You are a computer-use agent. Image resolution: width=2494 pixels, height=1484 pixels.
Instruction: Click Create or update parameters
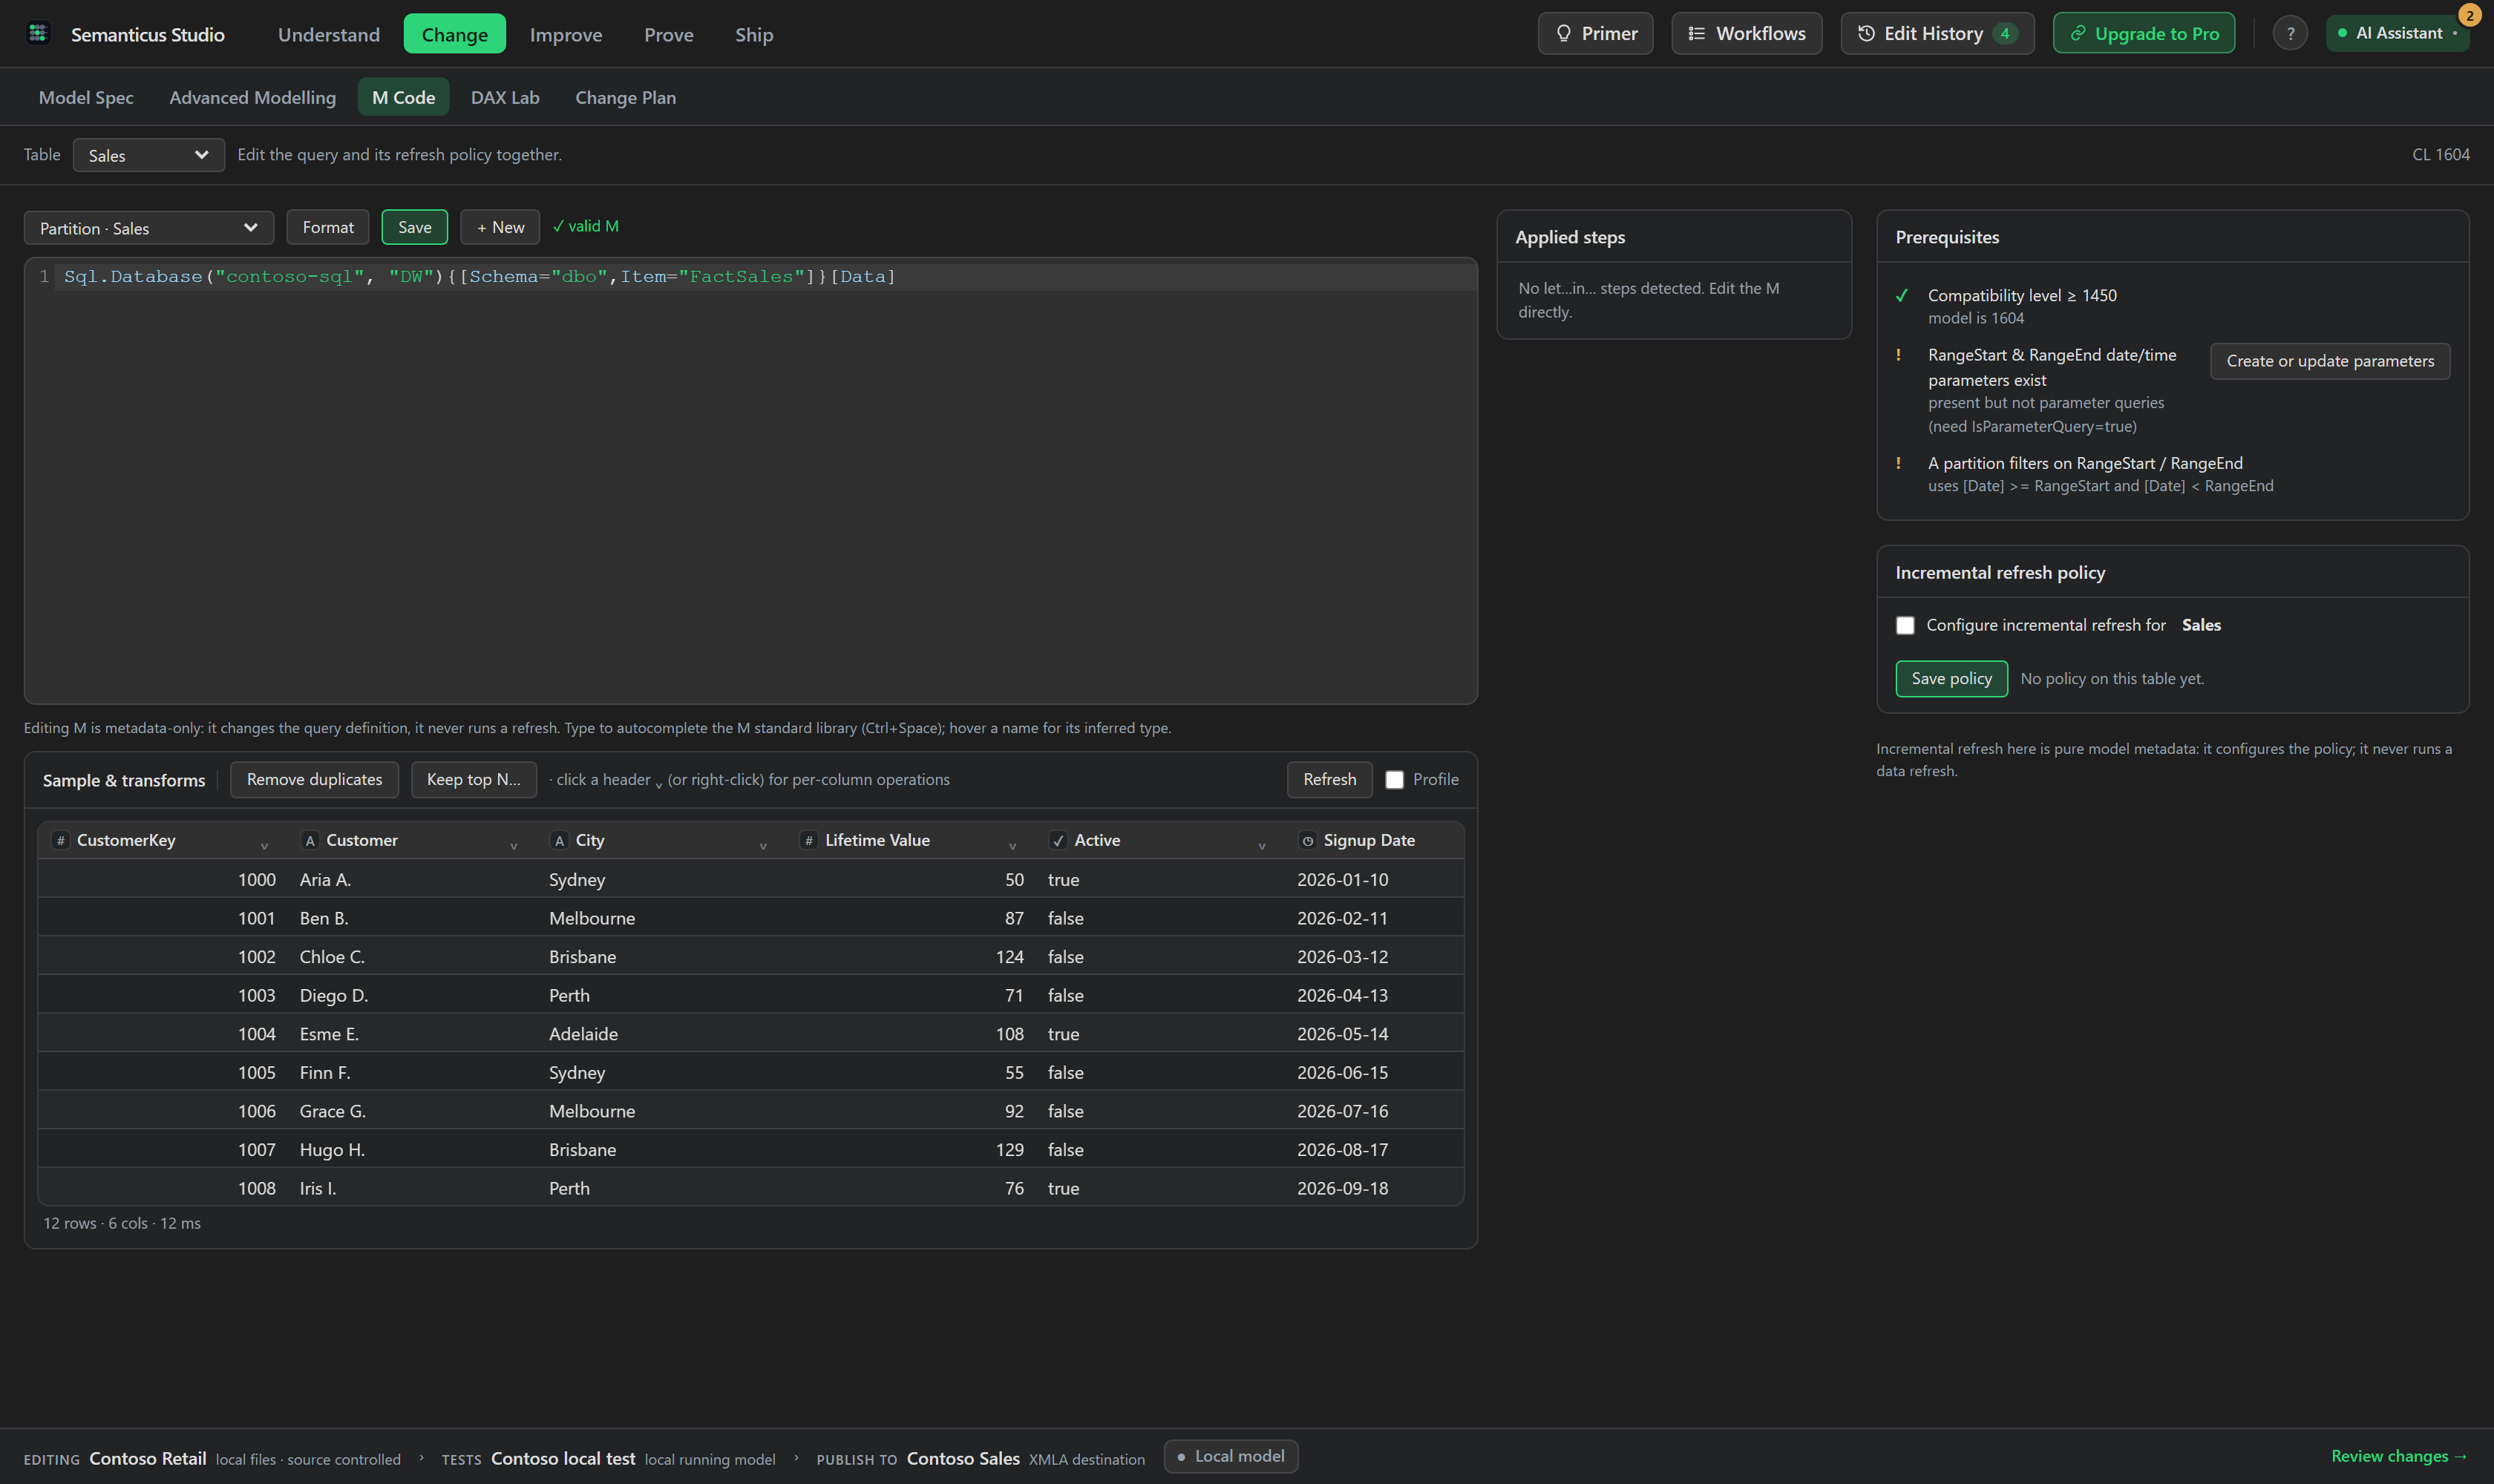click(2330, 361)
